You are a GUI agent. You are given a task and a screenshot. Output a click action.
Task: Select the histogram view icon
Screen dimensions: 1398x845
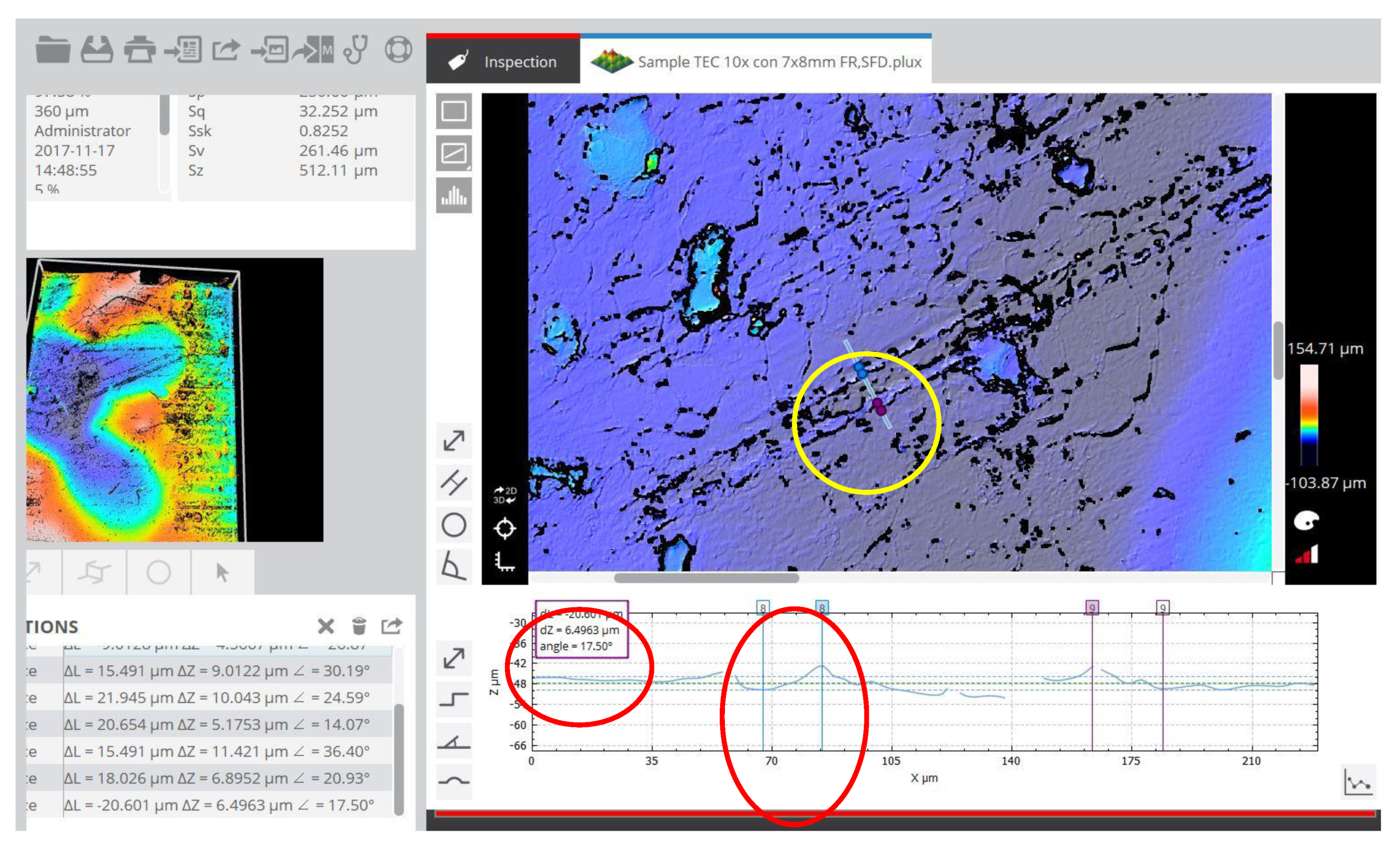(x=453, y=195)
